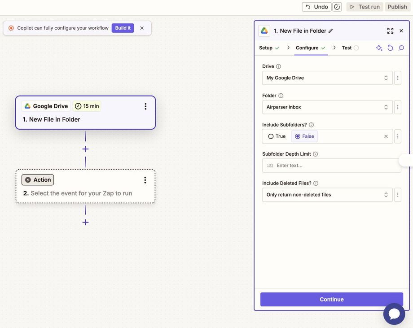The height and width of the screenshot is (328, 413).
Task: Open the version history clock icon
Action: point(337,7)
